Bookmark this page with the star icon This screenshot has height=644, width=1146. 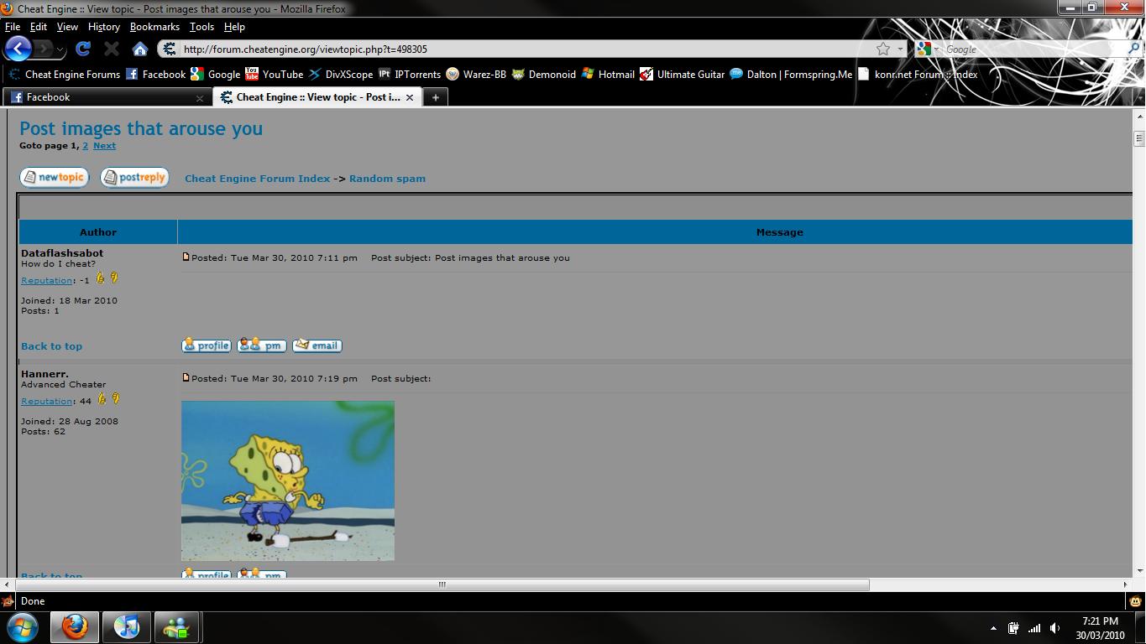tap(883, 49)
